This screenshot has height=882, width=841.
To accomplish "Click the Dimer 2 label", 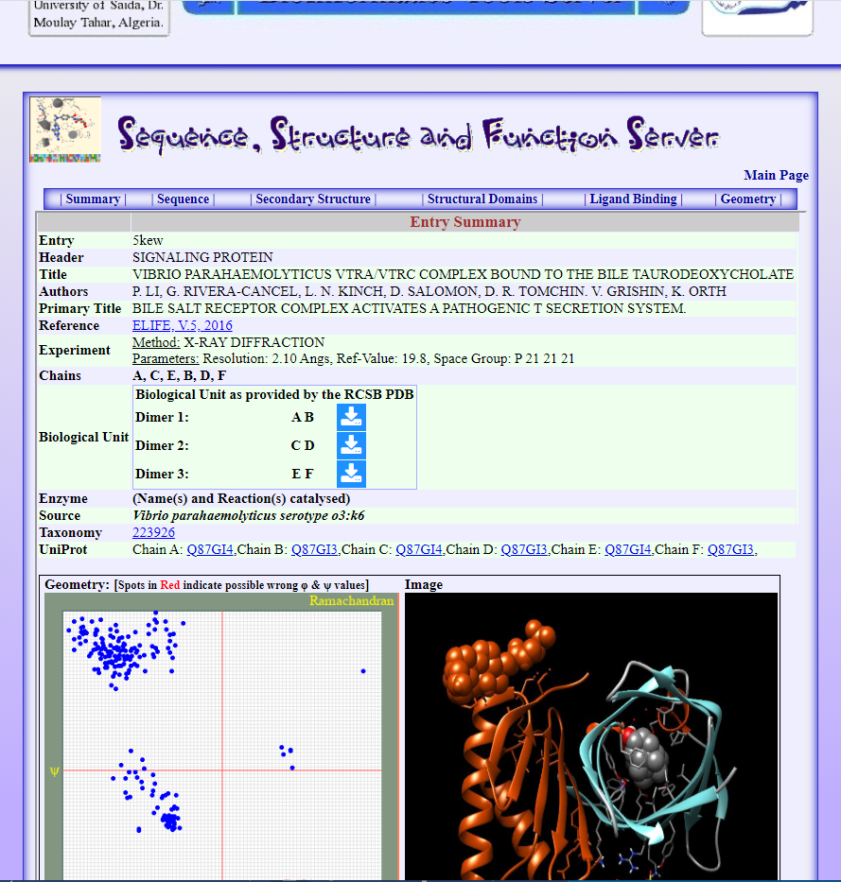I will pyautogui.click(x=162, y=445).
